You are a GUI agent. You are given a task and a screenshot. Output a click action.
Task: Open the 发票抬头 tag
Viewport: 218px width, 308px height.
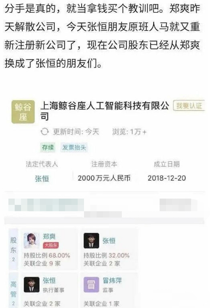(74, 147)
